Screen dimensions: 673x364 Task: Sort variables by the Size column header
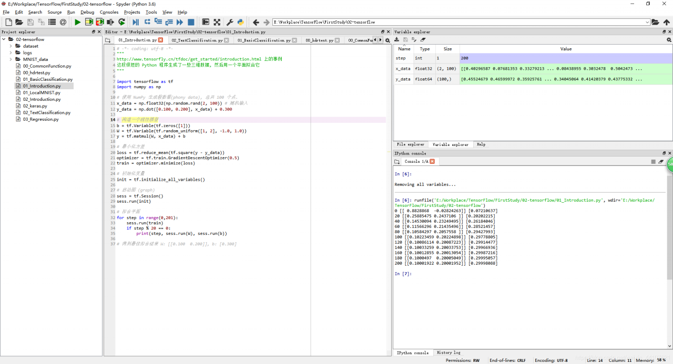447,49
